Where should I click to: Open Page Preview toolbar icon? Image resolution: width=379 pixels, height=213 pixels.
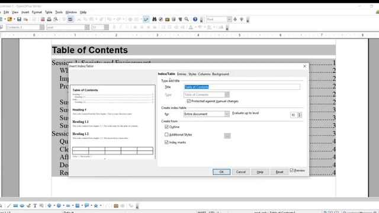(56, 20)
